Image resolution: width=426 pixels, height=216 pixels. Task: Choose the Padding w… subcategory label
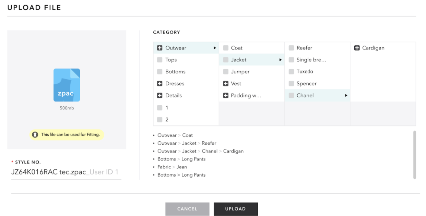pos(246,96)
